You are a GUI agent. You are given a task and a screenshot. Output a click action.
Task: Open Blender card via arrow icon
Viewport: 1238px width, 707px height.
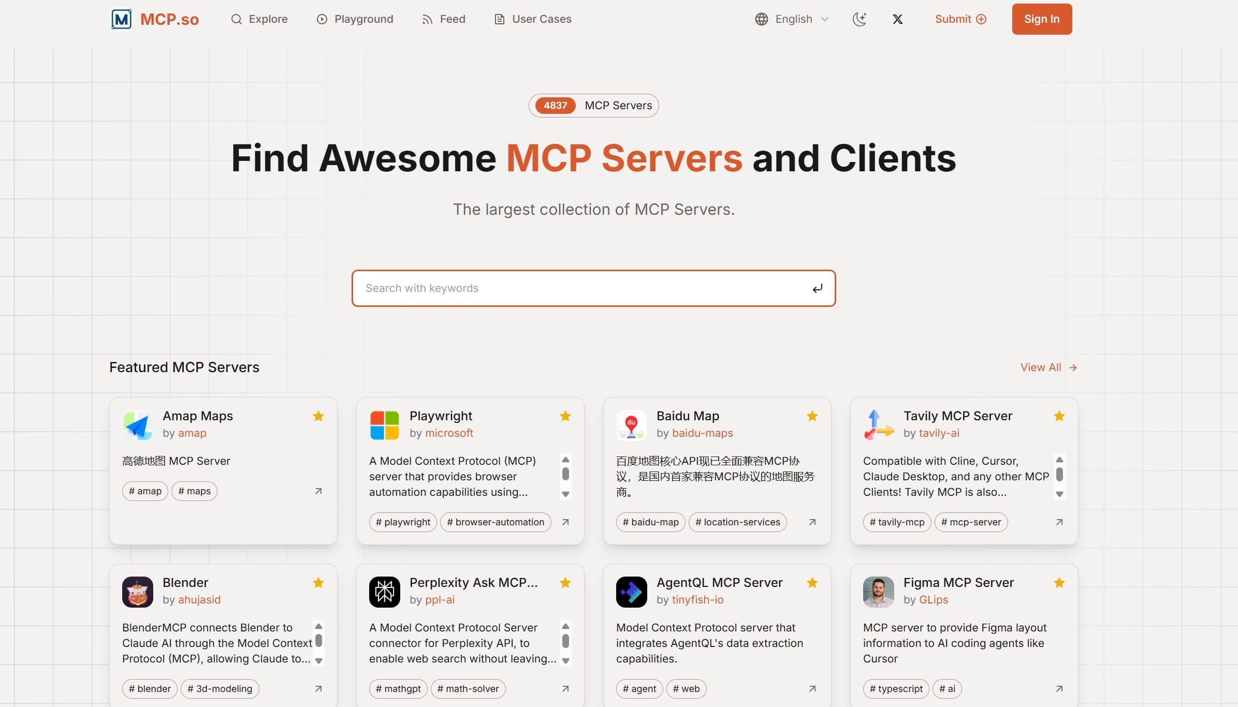[x=318, y=689]
